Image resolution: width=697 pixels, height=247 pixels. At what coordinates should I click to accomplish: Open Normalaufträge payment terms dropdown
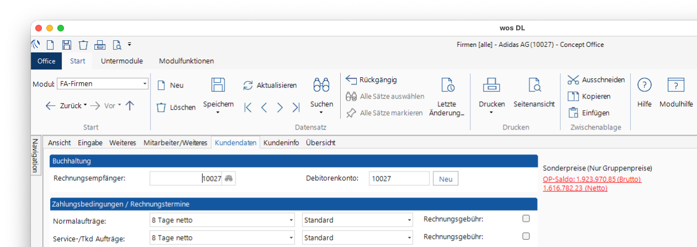point(291,221)
